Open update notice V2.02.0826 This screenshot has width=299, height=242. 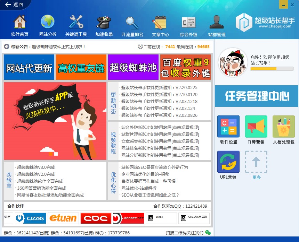pyautogui.click(x=159, y=115)
